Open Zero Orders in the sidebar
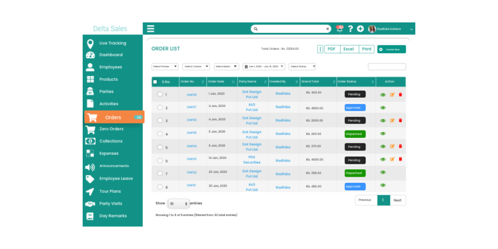 [113, 129]
